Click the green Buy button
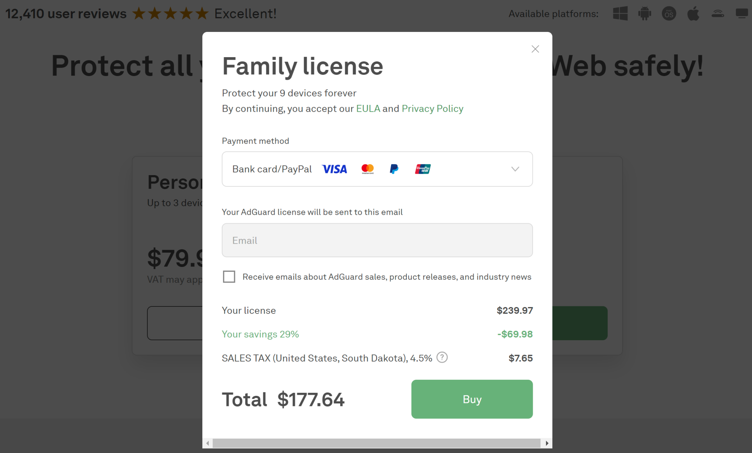 (472, 399)
